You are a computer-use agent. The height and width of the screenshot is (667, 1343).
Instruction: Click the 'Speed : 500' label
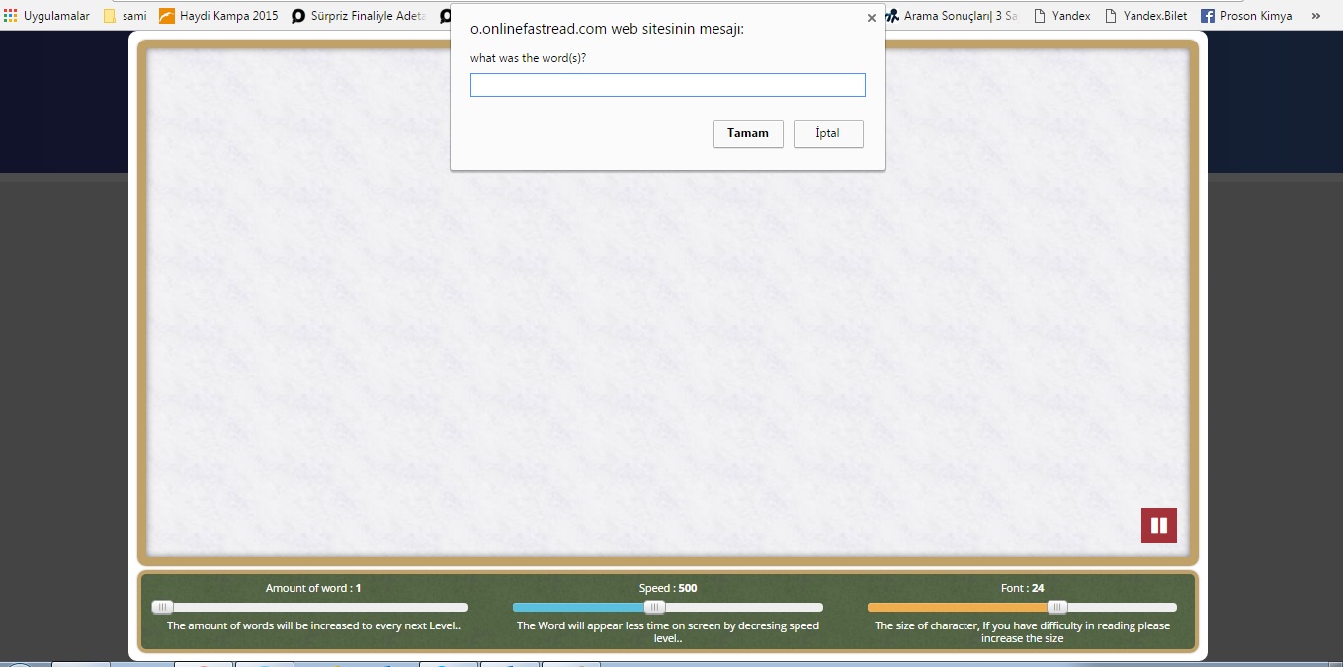click(x=668, y=588)
